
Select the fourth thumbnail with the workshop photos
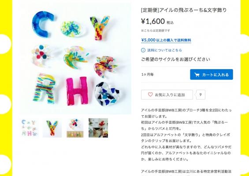[x=98, y=128]
